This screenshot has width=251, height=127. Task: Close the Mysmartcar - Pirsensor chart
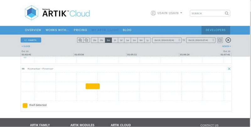click(x=229, y=69)
